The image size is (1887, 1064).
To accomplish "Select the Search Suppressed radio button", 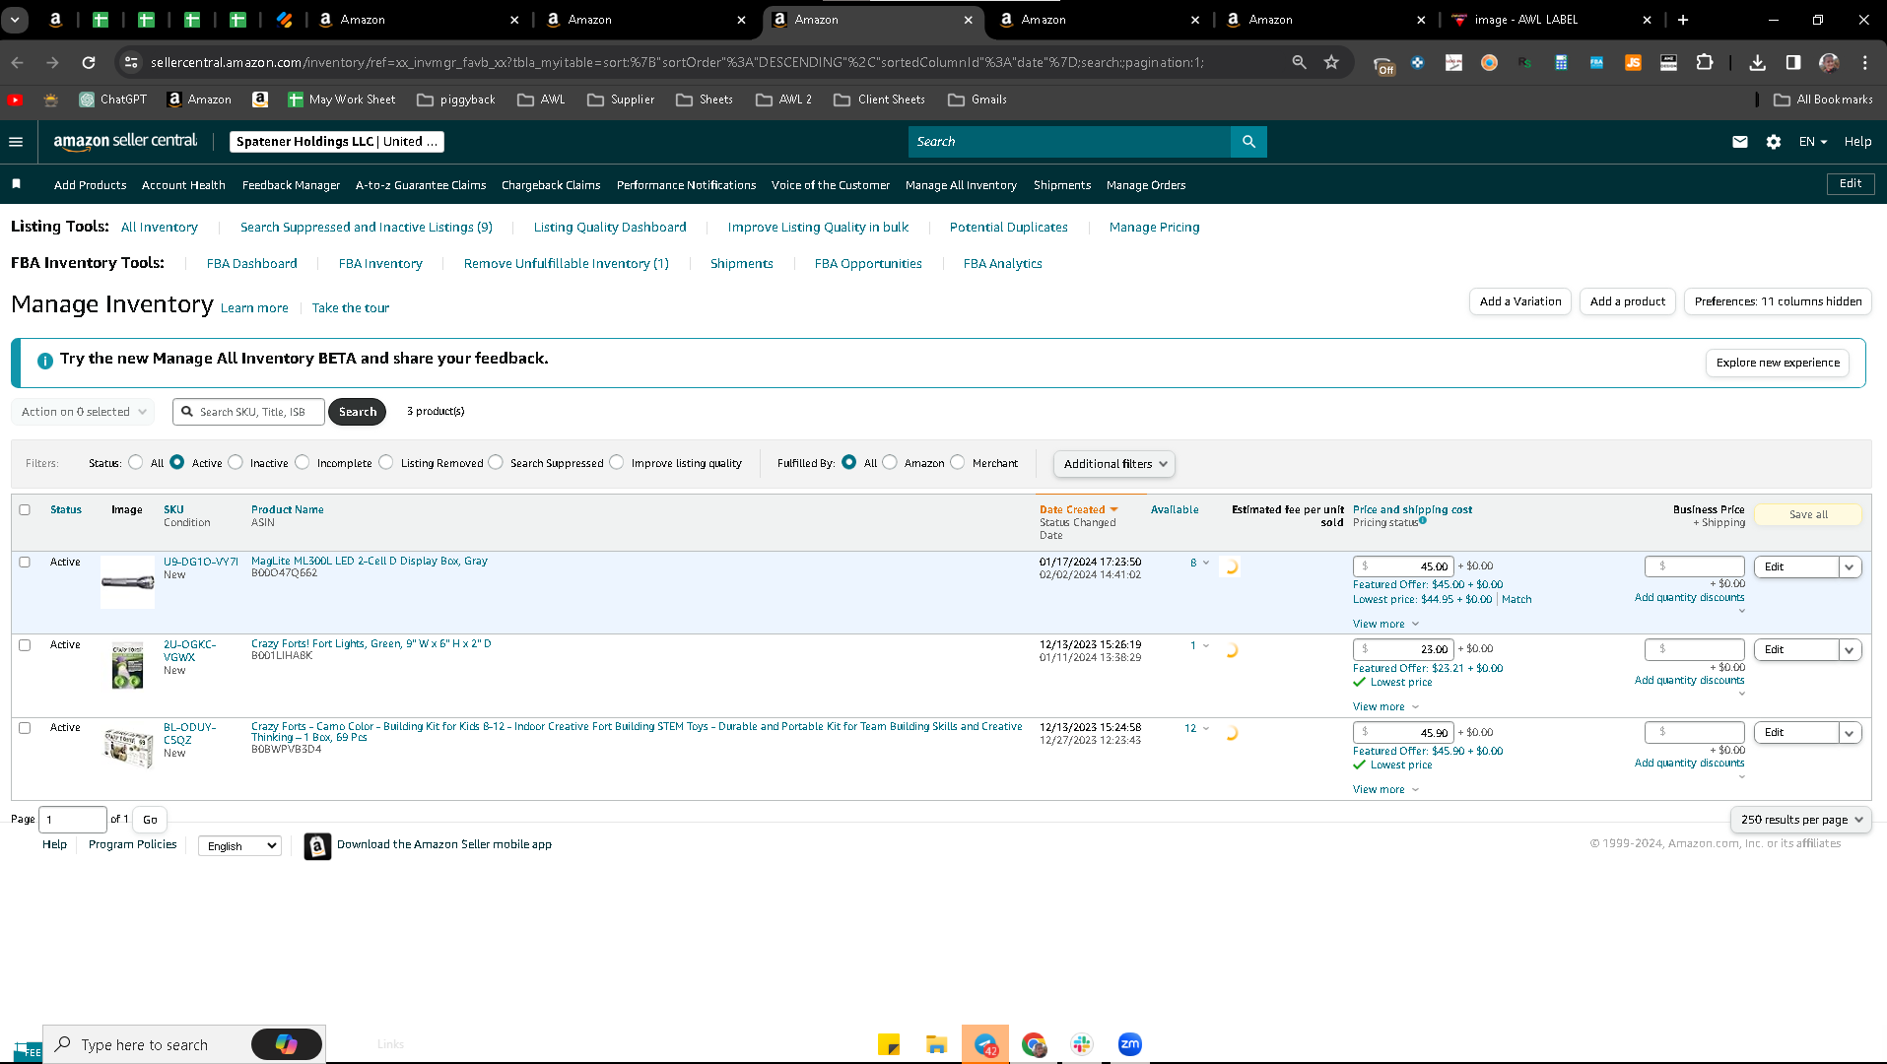I will [496, 462].
